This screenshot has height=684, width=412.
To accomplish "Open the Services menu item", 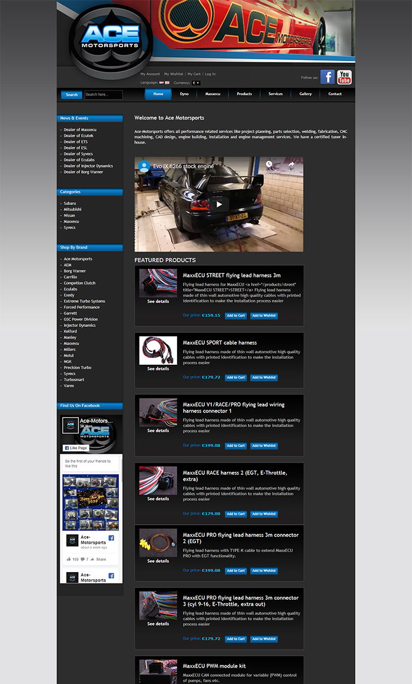I will 275,94.
